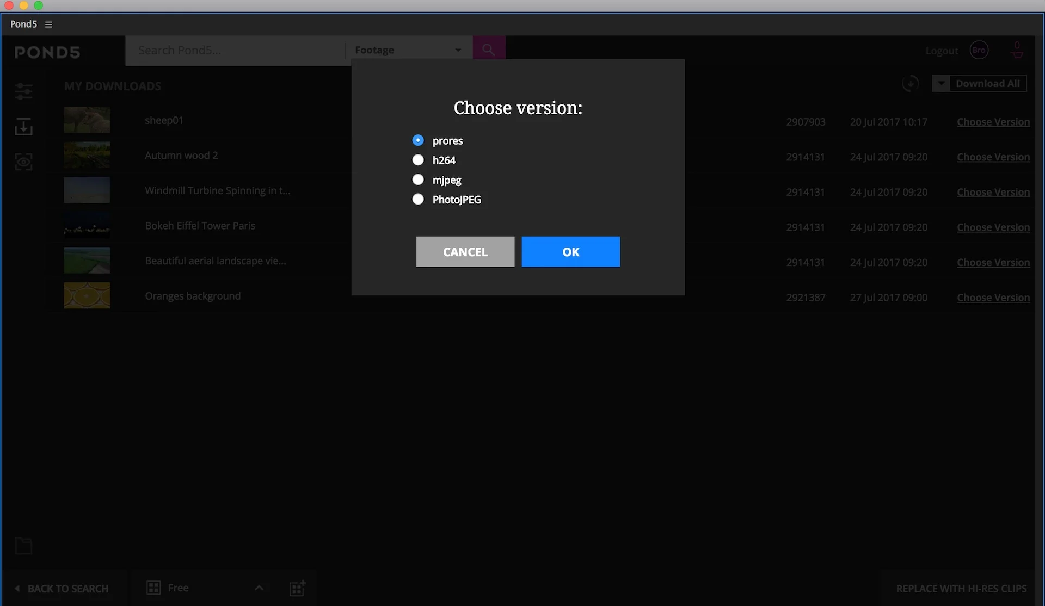Click the eye preview icon in sidebar

click(x=23, y=162)
